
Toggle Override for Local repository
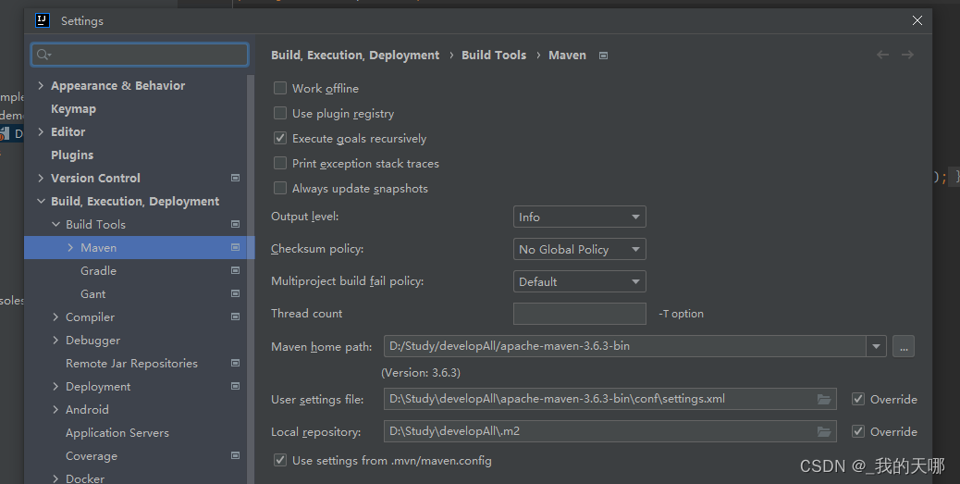tap(858, 432)
